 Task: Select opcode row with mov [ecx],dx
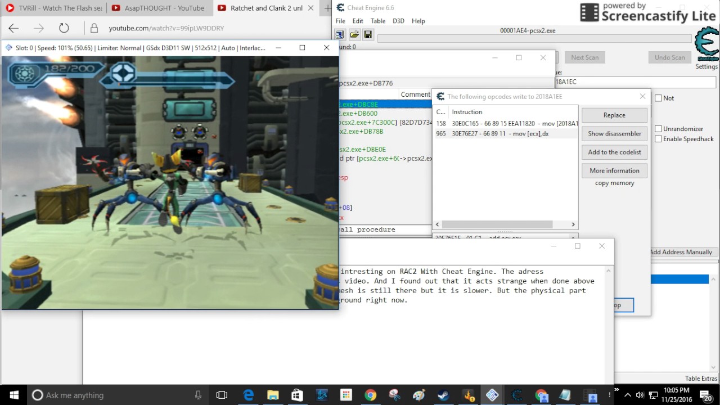pyautogui.click(x=506, y=134)
